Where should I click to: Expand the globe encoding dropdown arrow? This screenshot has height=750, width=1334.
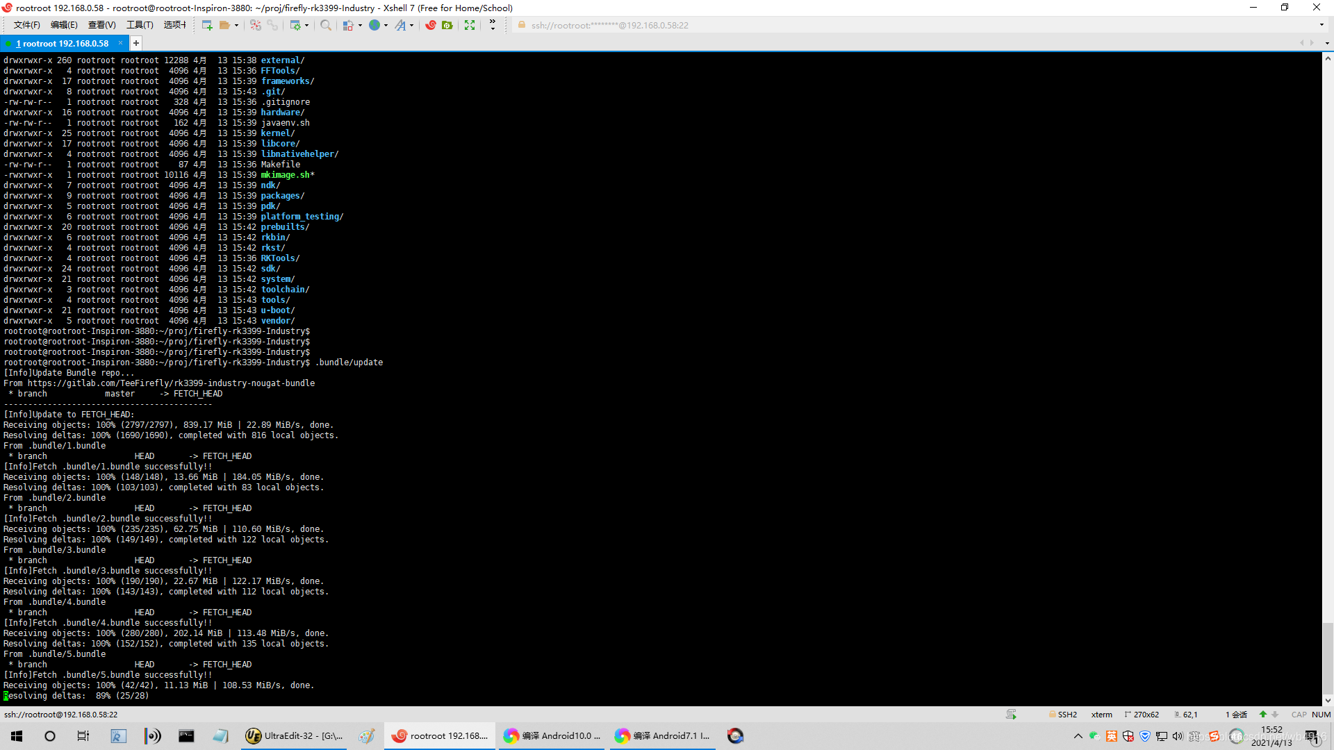386,26
